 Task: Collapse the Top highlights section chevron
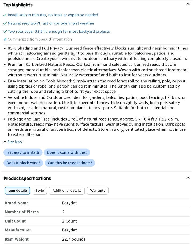click(x=188, y=4)
